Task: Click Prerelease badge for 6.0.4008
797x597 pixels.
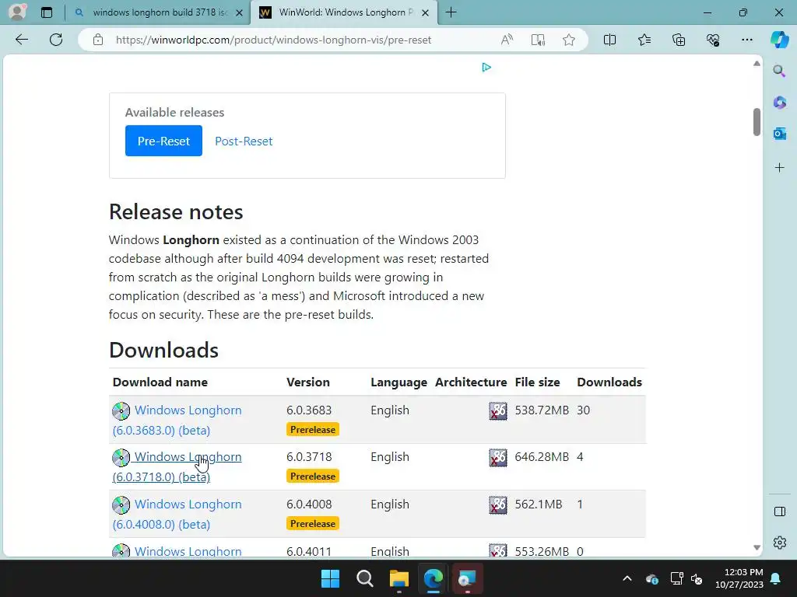Action: [x=313, y=523]
